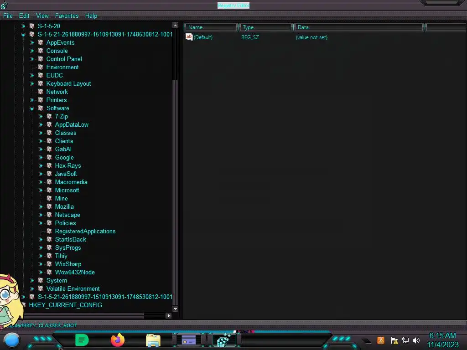Open the File menu
Screen dimensions: 467x350
pos(8,16)
